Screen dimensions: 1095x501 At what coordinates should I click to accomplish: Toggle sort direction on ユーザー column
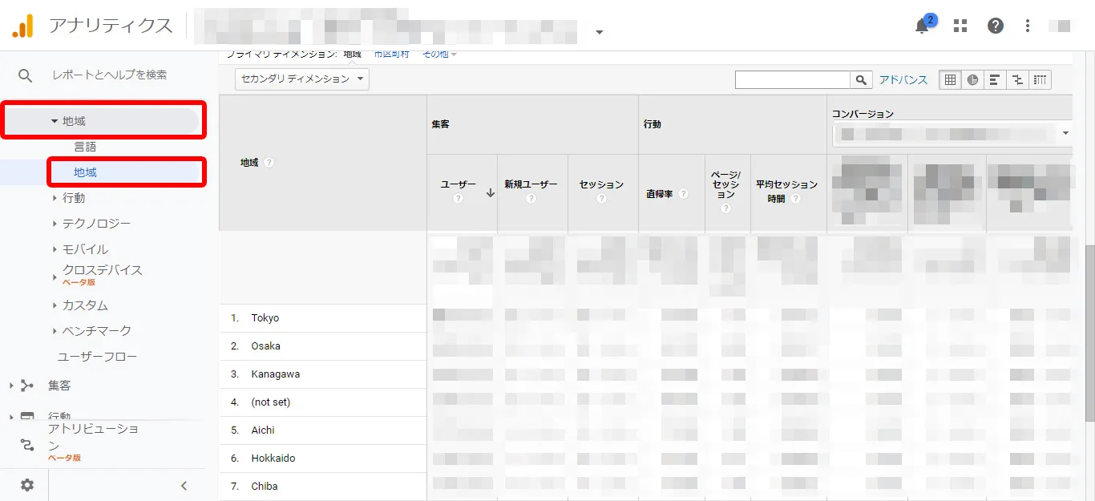click(x=490, y=192)
